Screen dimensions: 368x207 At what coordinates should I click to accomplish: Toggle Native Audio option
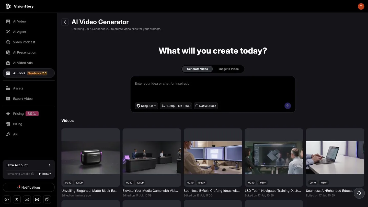point(206,106)
